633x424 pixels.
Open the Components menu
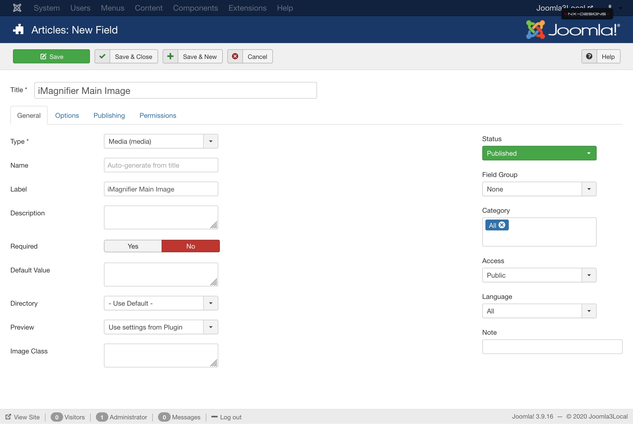(195, 8)
